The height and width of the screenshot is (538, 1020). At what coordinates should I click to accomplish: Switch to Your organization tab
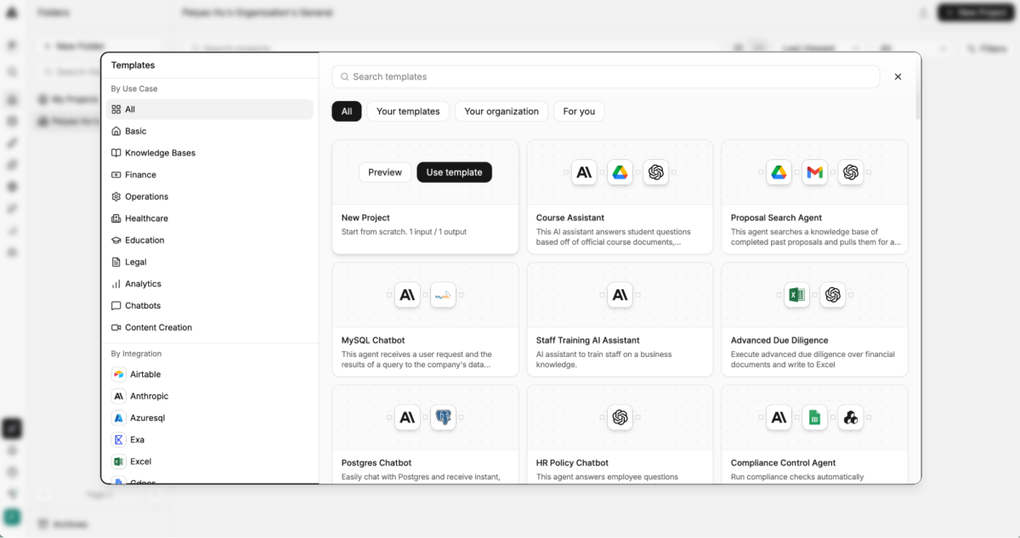[501, 111]
